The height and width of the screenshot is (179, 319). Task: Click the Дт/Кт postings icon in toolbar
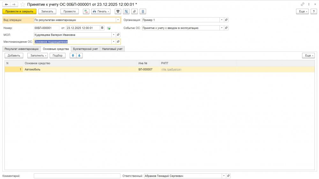[86, 11]
